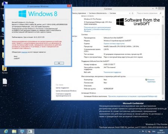Click the search magnifier icon
Viewport: 168px width, 134px height.
pyautogui.click(x=161, y=13)
